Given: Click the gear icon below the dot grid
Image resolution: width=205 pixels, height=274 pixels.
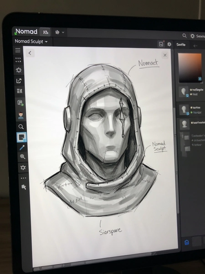Looking at the screenshot, I should coord(19,70).
